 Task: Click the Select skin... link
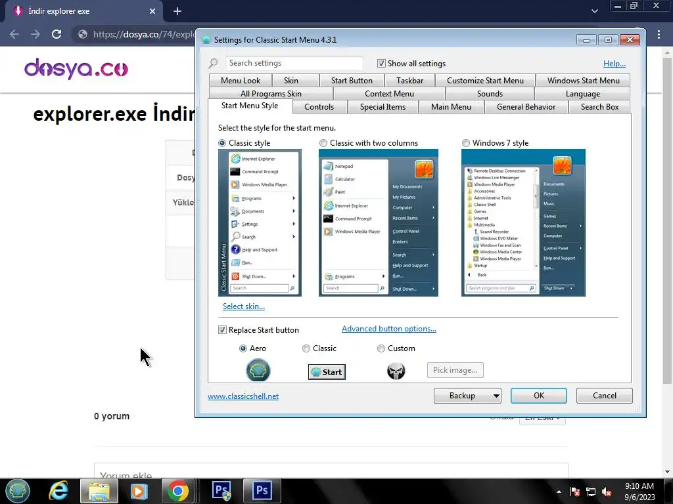coord(243,306)
